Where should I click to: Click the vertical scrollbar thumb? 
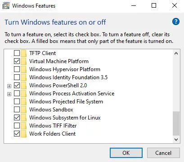(176, 124)
